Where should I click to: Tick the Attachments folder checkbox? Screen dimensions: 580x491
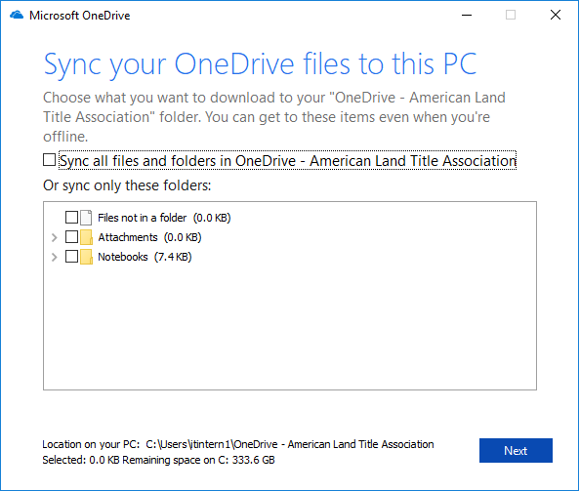tap(71, 237)
